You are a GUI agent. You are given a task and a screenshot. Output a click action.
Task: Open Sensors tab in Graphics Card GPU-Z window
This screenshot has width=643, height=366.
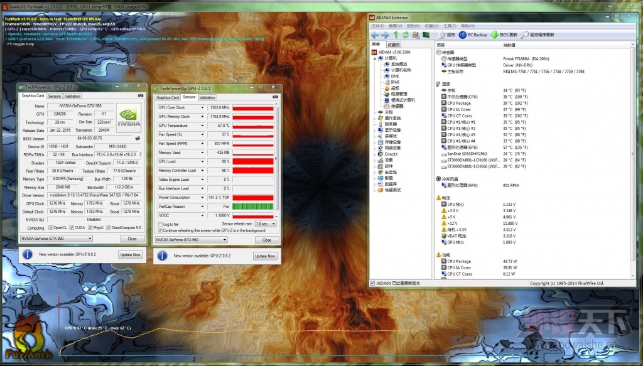[x=55, y=96]
